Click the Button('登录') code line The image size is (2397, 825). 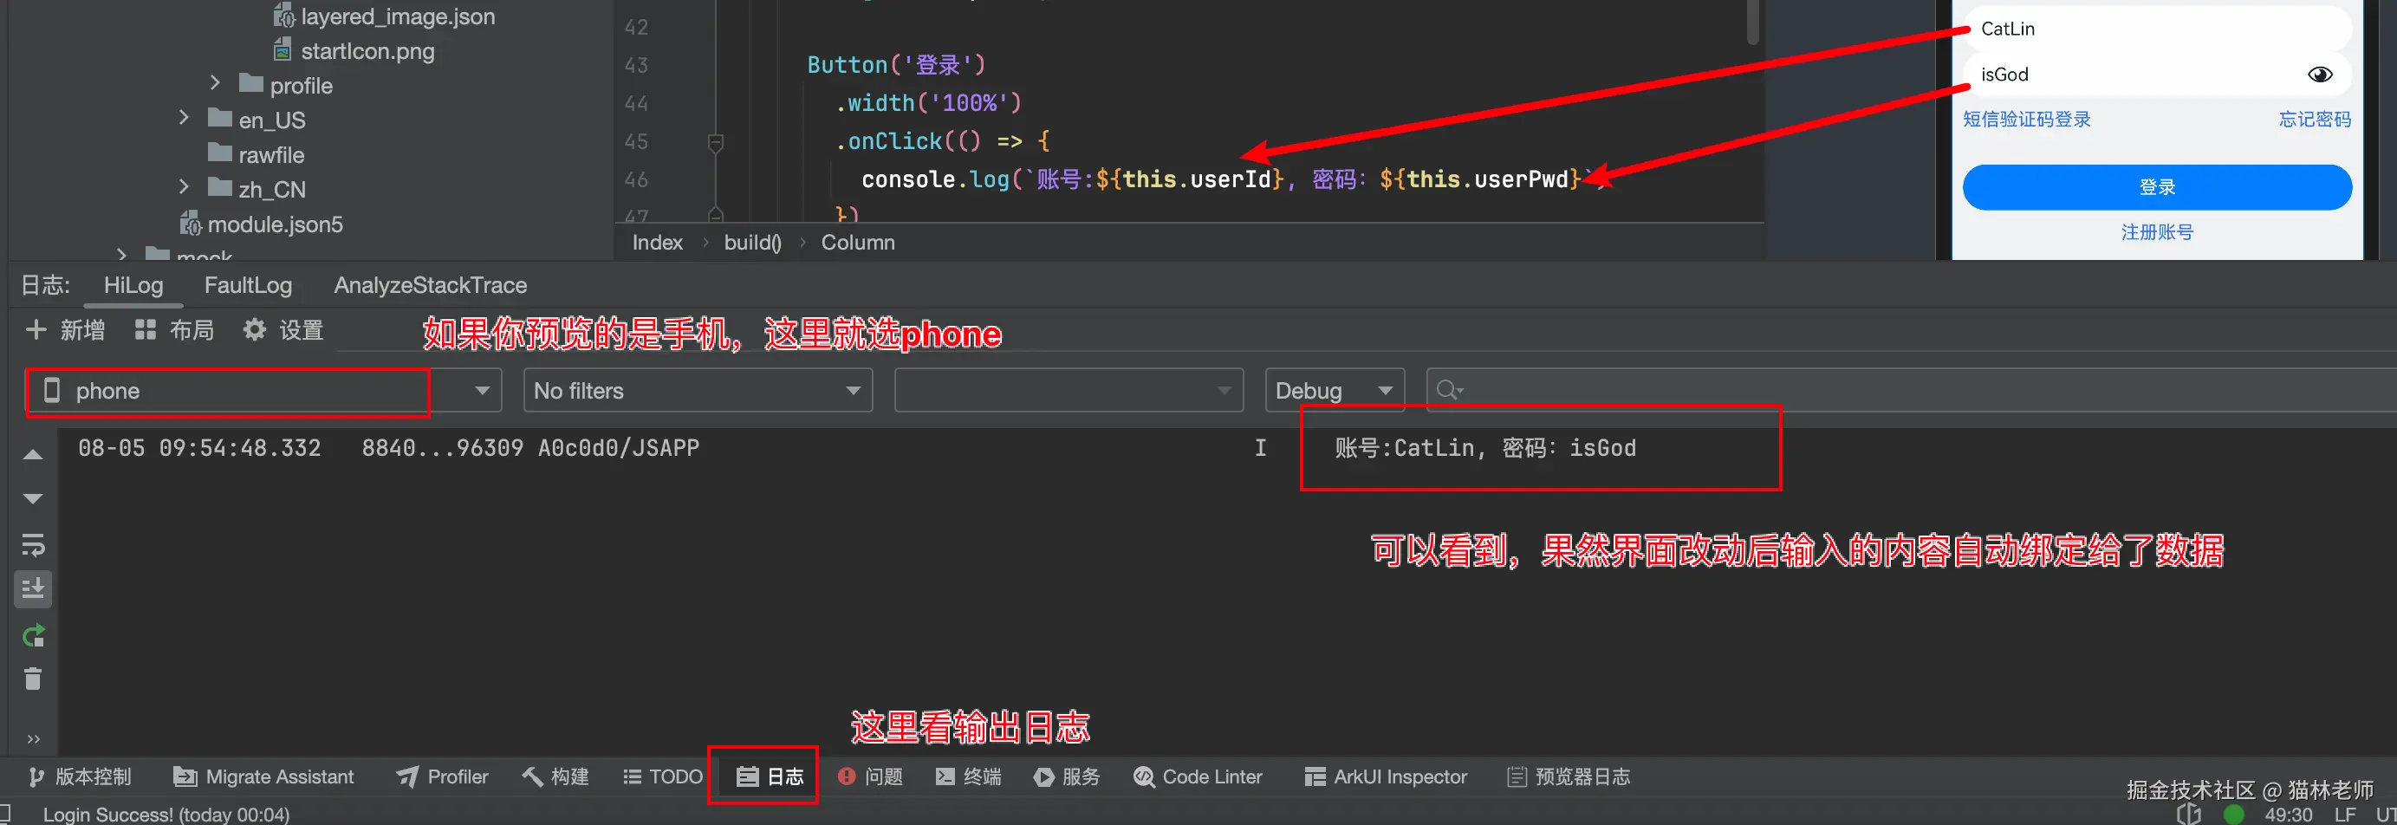pos(896,65)
